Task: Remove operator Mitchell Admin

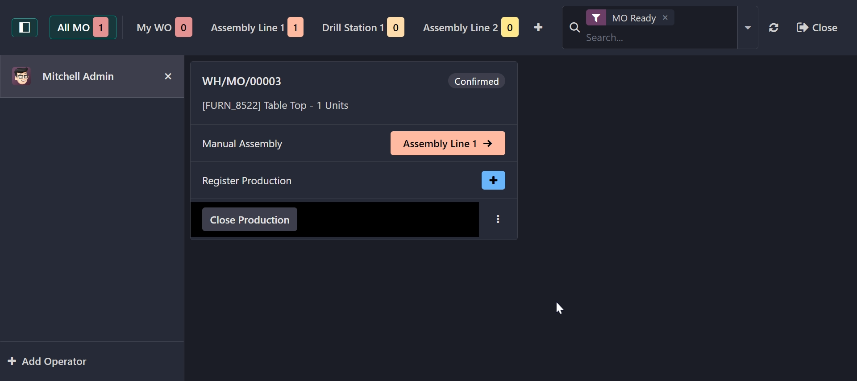Action: [168, 77]
